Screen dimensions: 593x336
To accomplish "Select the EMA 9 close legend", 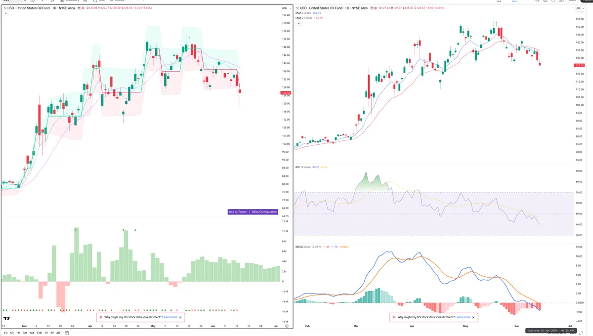I will (x=303, y=13).
